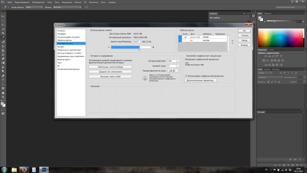Click 'Небольшие, многослойные' cache preset button
The height and width of the screenshot is (173, 307).
click(110, 67)
